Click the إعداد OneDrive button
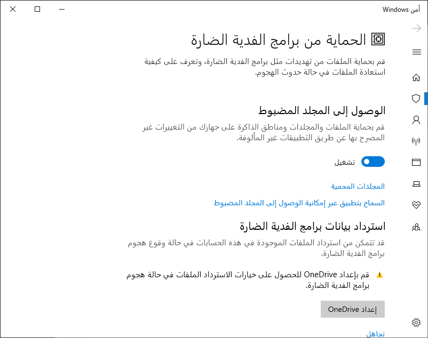Screen dimensions: 428x338 (x=353, y=309)
